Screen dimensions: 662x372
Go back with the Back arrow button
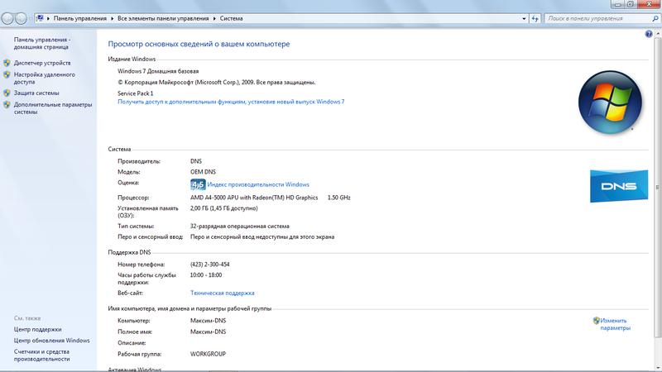[7, 18]
